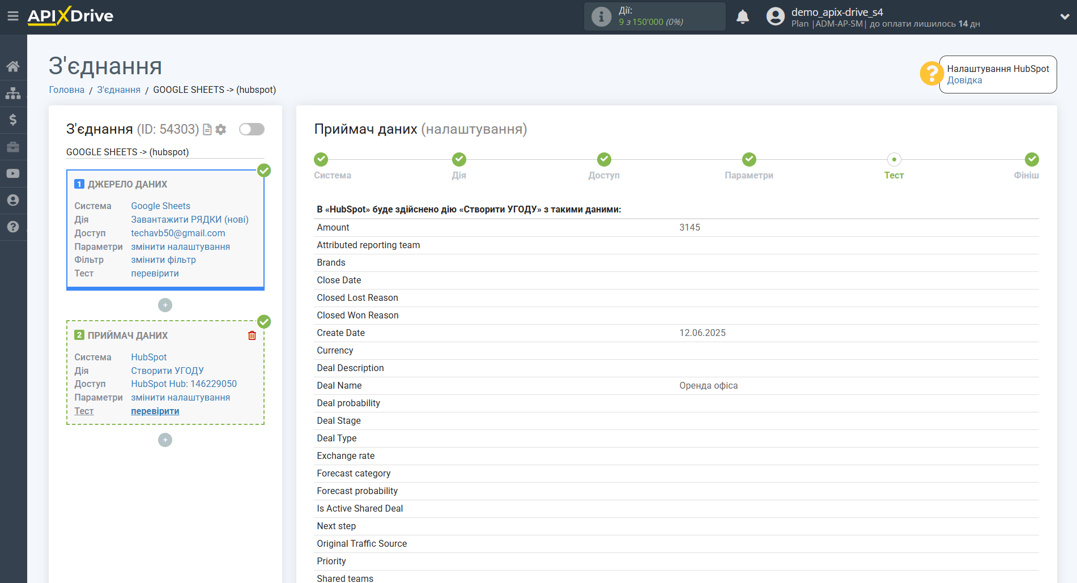Add step below the data receiver
Image resolution: width=1077 pixels, height=583 pixels.
pos(165,440)
